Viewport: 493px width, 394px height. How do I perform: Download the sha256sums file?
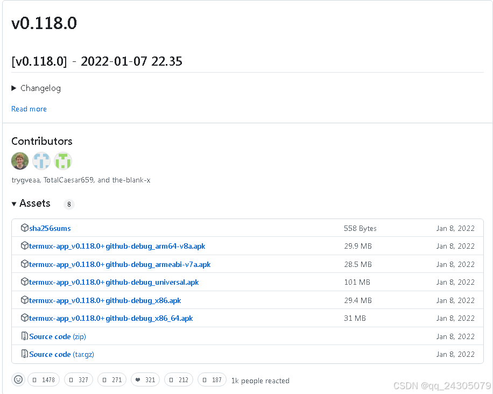(x=50, y=228)
